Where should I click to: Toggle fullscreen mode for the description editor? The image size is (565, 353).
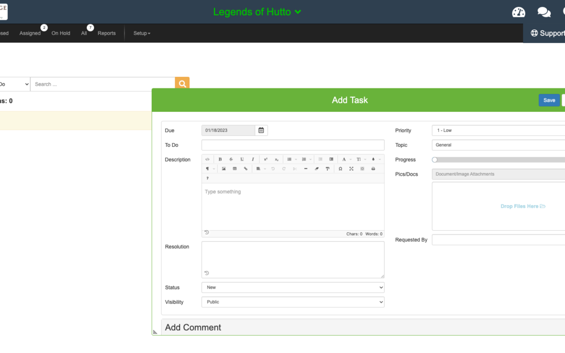(351, 169)
